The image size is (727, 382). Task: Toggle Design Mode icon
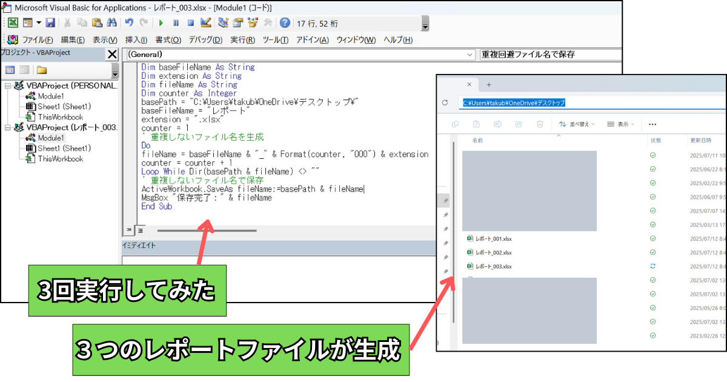[205, 23]
